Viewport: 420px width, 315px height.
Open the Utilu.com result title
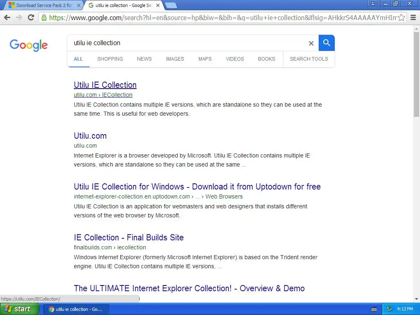[90, 136]
